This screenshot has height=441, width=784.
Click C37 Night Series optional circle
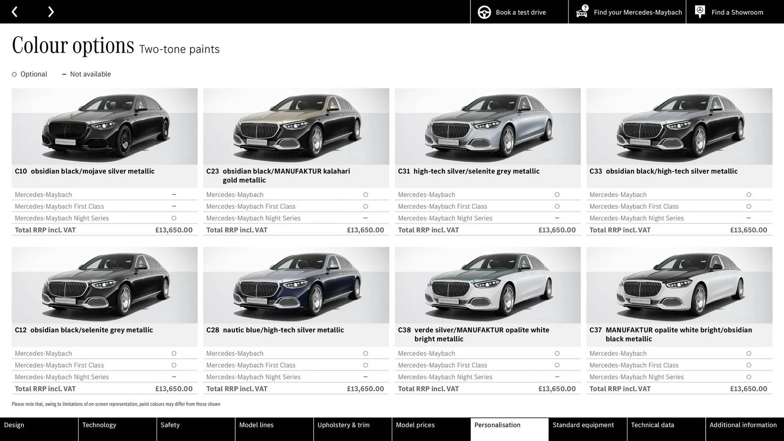[x=748, y=377]
